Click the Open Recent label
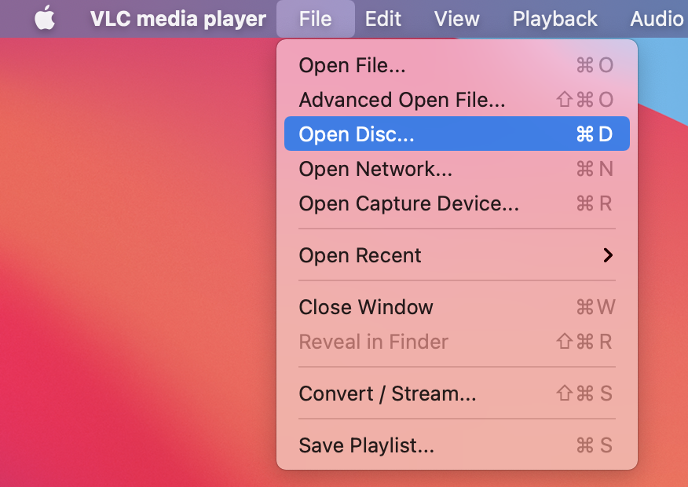Screen dimensions: 688x487 tap(360, 254)
